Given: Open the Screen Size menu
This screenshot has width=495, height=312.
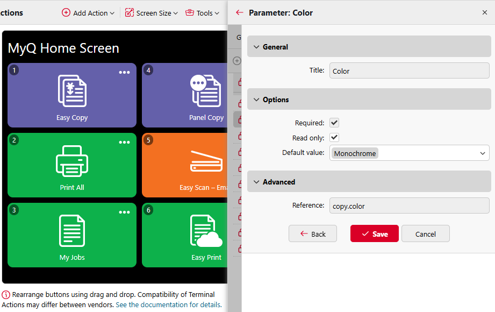Looking at the screenshot, I should [151, 13].
